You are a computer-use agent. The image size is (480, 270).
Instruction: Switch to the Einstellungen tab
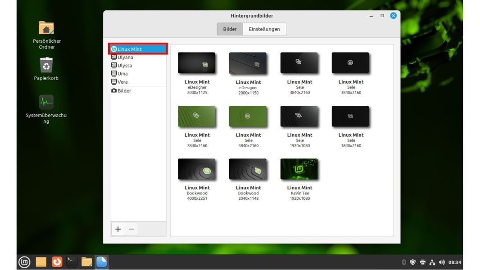[x=264, y=29]
